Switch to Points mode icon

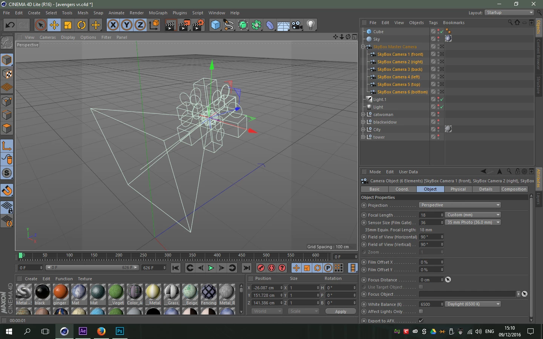[7, 101]
